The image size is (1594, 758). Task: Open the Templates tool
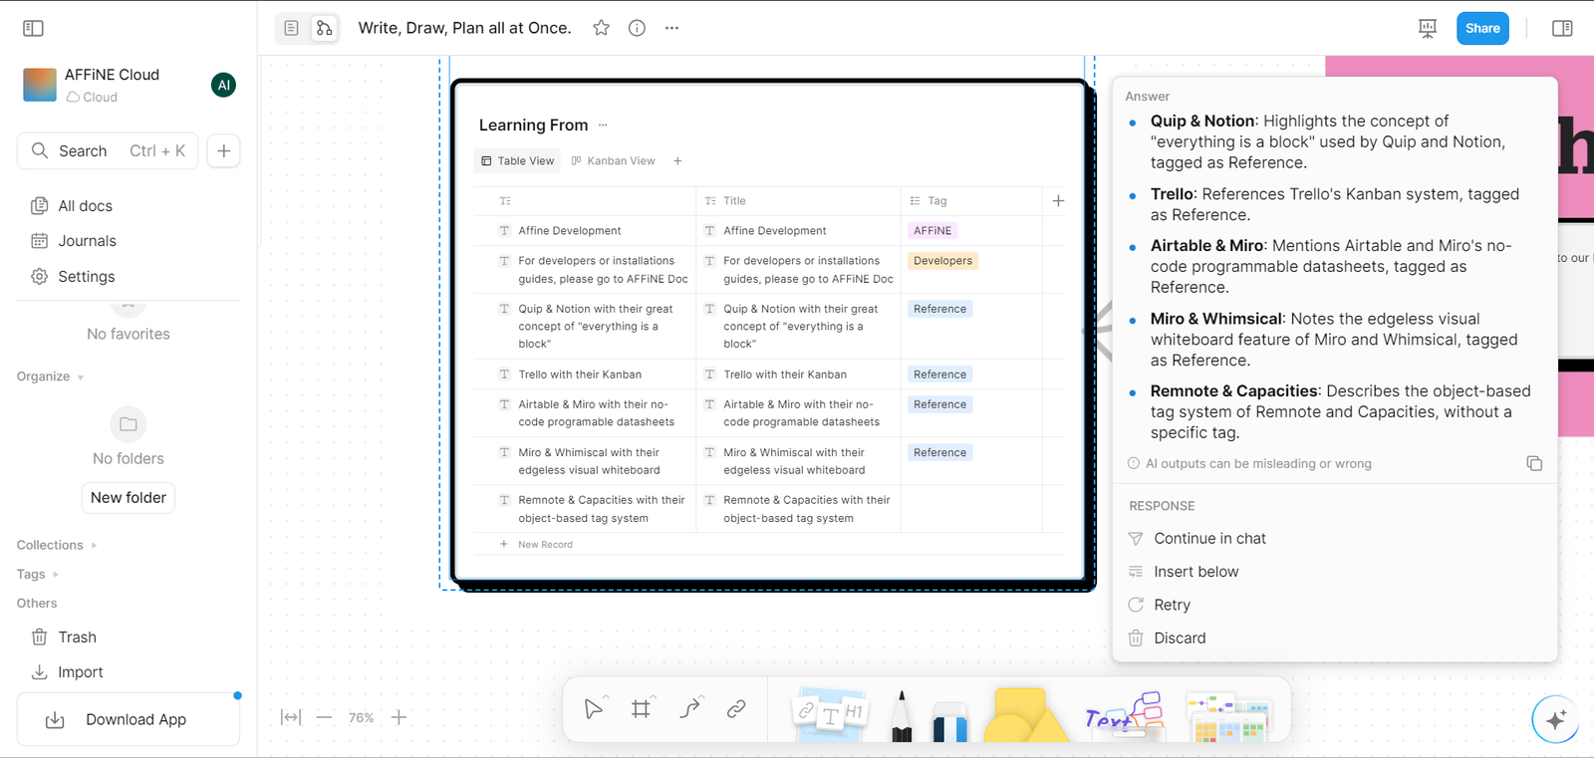coord(1228,717)
